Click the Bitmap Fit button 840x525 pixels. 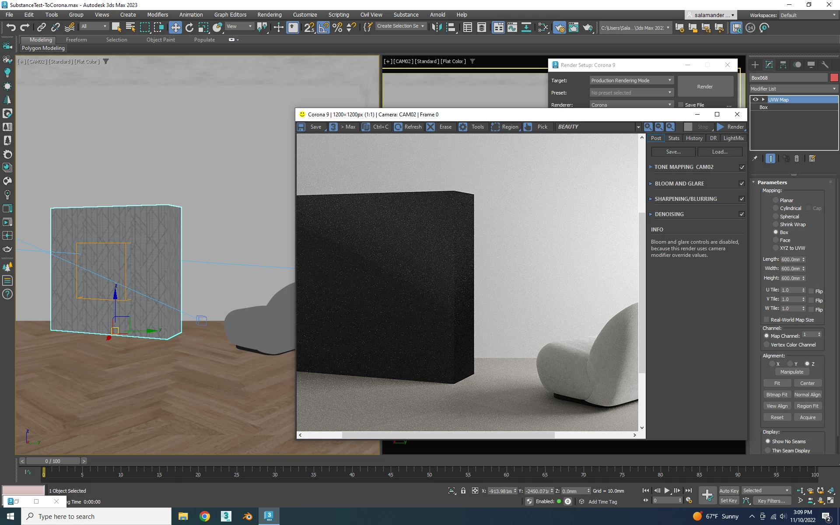pyautogui.click(x=777, y=395)
